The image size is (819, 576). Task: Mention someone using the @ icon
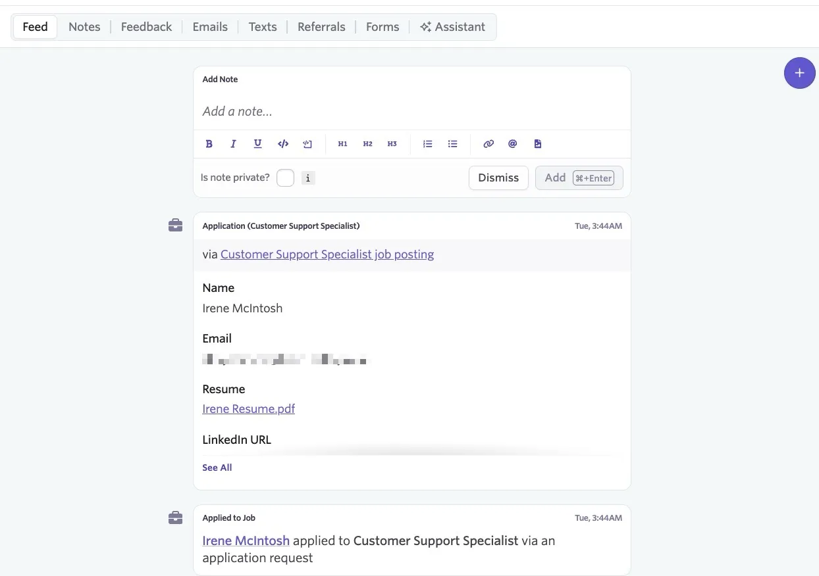click(513, 144)
